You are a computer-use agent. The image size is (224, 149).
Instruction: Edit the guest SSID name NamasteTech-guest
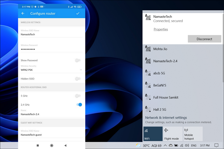pos(52,135)
